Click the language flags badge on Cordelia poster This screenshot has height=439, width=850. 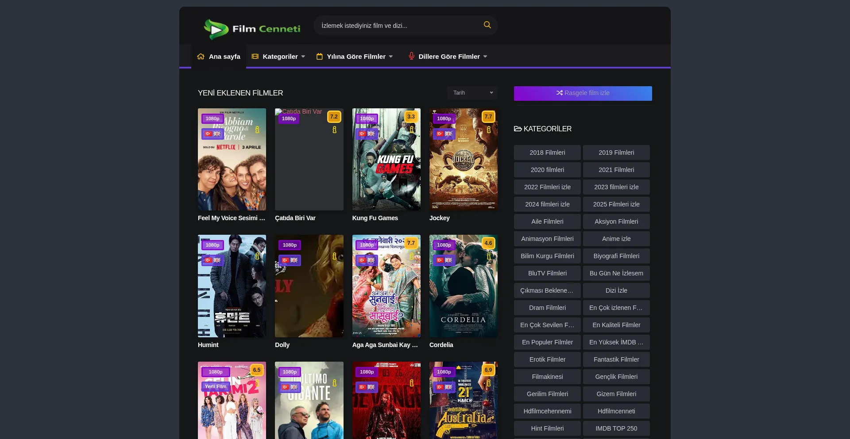(x=444, y=260)
